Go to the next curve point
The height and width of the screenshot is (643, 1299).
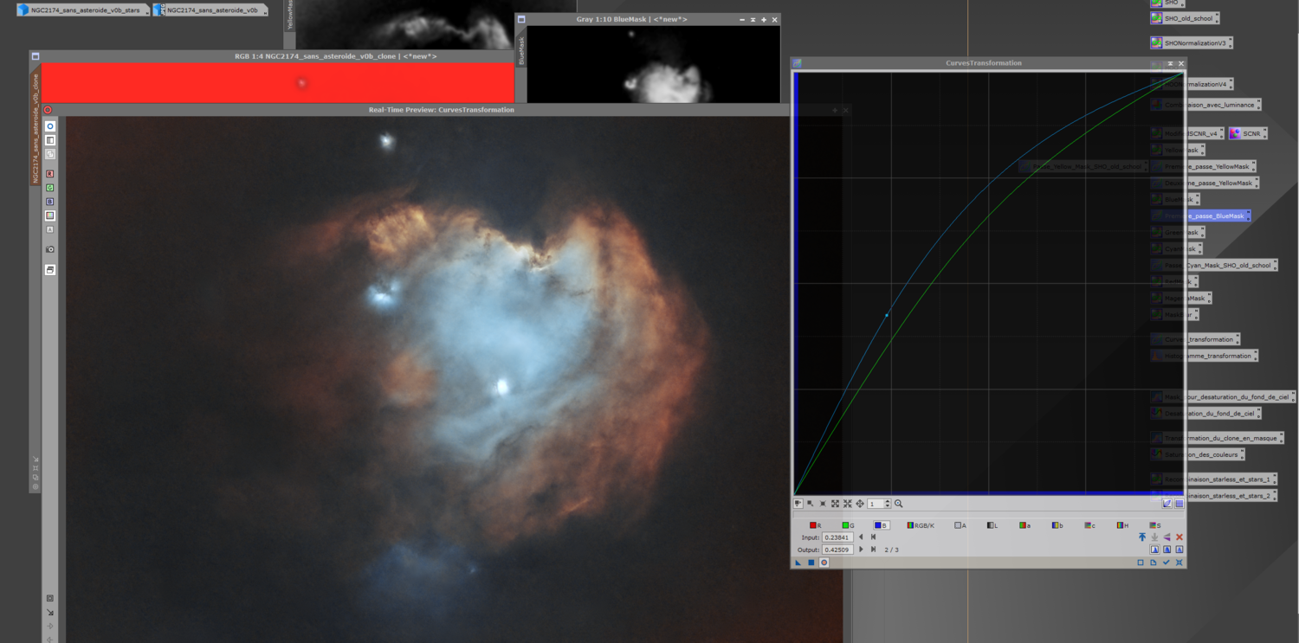pos(861,550)
